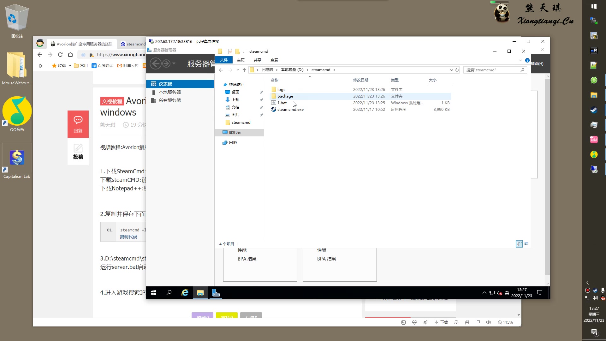606x341 pixels.
Task: Switch to large icons view in Explorer
Action: click(x=526, y=243)
